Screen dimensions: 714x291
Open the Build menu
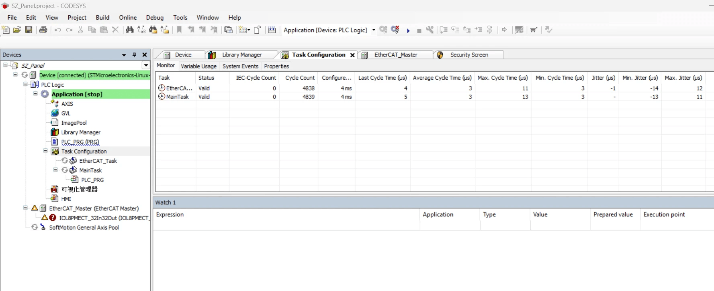click(102, 18)
